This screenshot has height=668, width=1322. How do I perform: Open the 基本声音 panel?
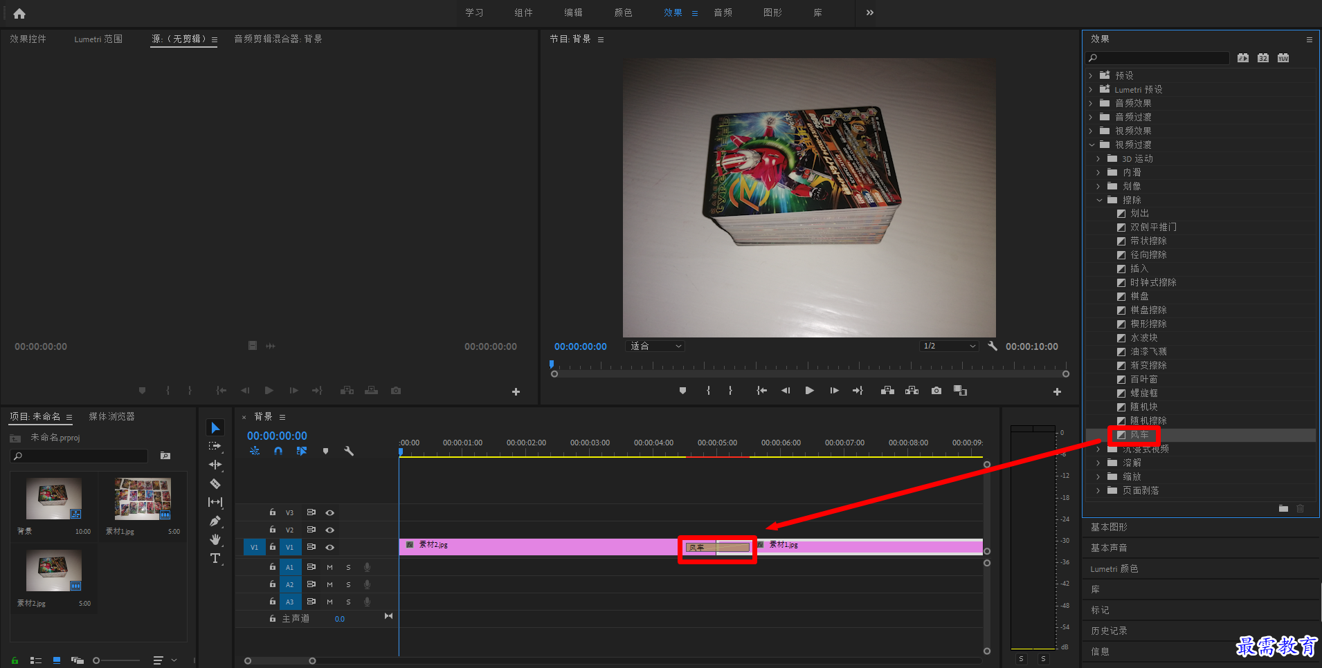1109,548
